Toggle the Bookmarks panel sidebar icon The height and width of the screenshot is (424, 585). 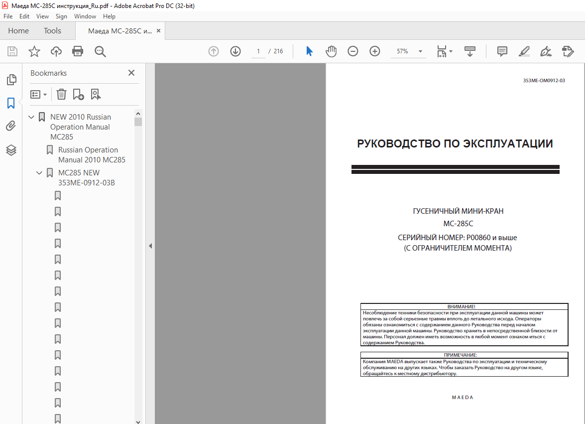[11, 103]
